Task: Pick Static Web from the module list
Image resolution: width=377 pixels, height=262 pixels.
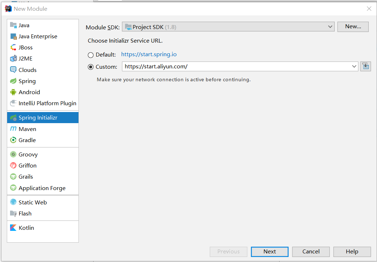Action: coord(33,202)
